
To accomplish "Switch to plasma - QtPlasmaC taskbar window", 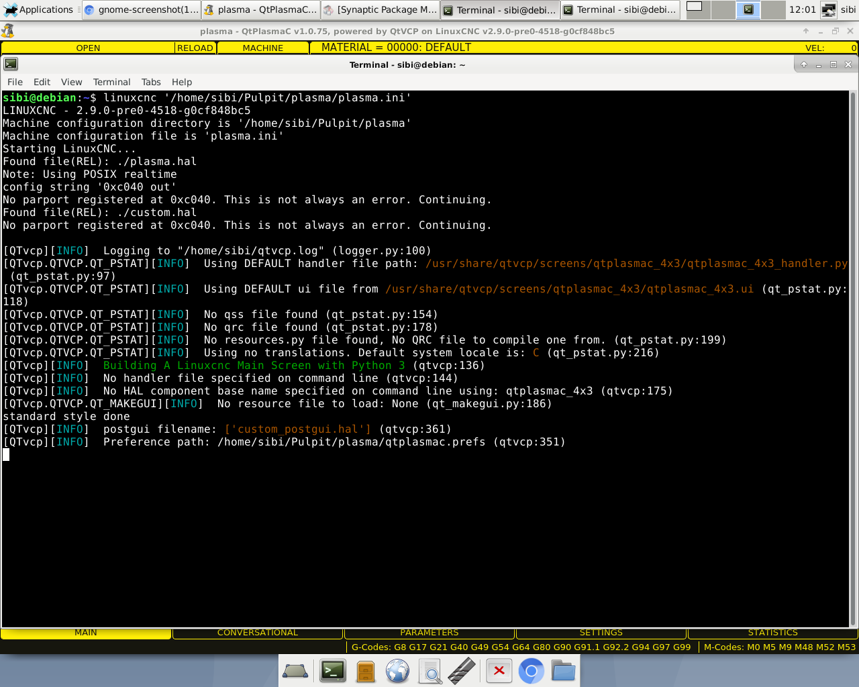I will click(260, 9).
